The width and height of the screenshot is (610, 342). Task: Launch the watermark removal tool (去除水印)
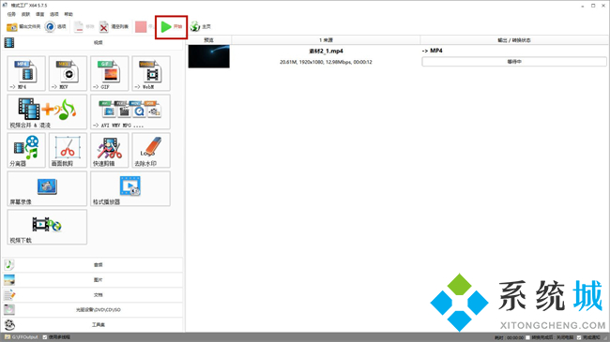151,151
